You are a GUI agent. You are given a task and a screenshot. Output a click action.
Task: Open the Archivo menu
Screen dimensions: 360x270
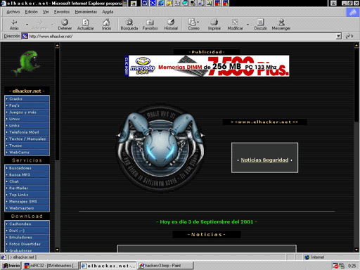pyautogui.click(x=13, y=12)
